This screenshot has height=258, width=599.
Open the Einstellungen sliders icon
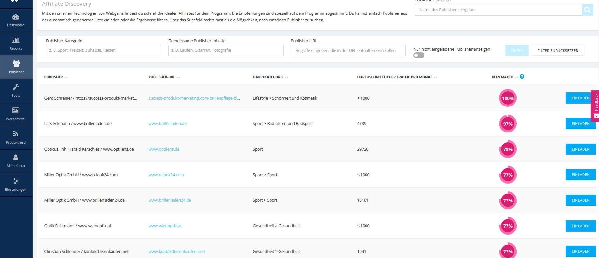coord(16,181)
